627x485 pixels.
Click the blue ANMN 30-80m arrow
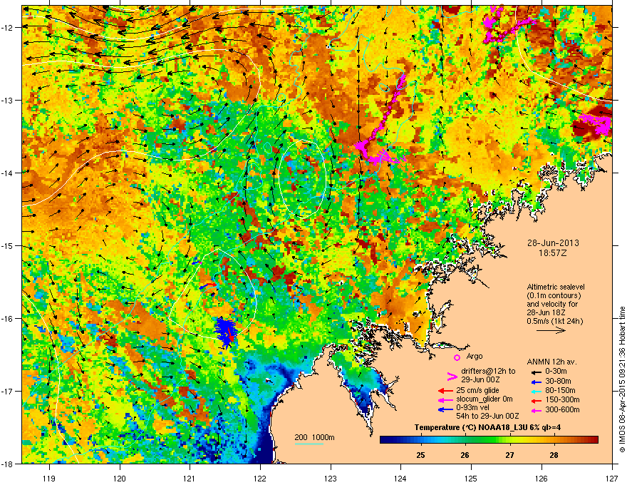535,382
